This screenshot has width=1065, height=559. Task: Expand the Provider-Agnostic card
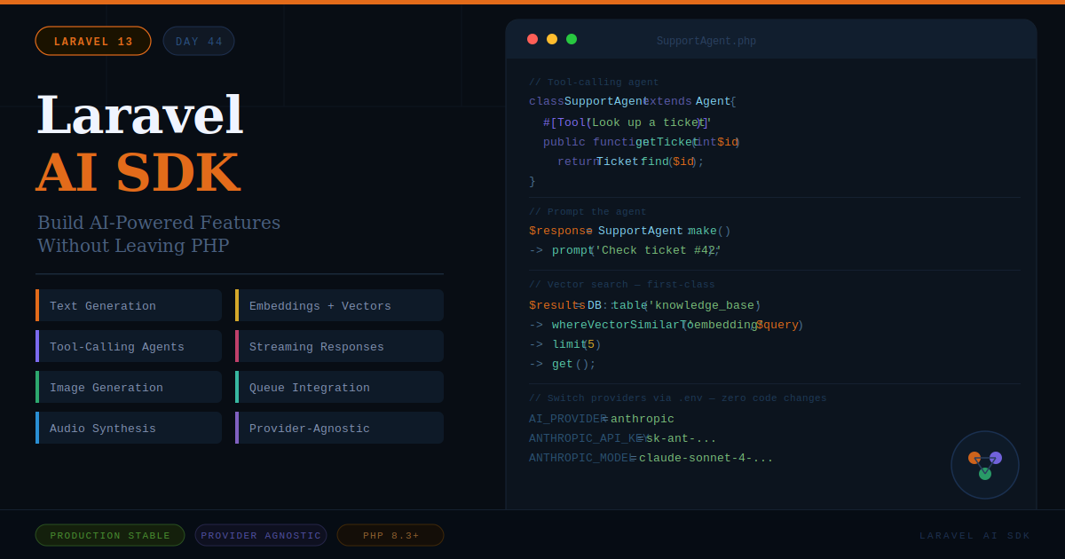[x=339, y=428]
